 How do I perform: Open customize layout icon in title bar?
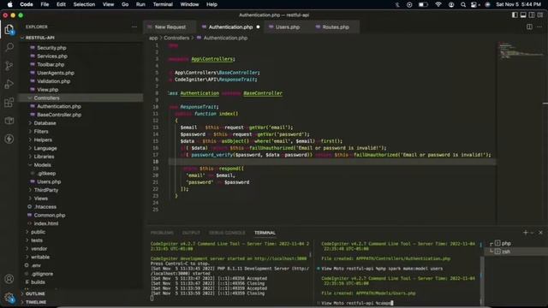click(540, 15)
